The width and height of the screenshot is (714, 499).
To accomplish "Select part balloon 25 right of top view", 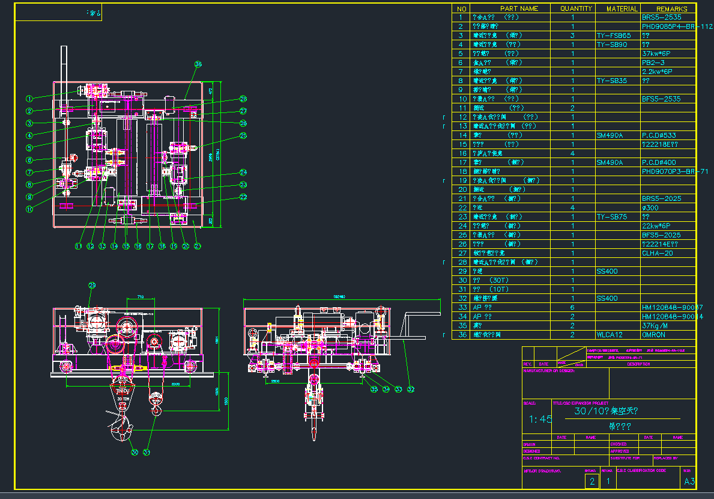I will (x=243, y=136).
